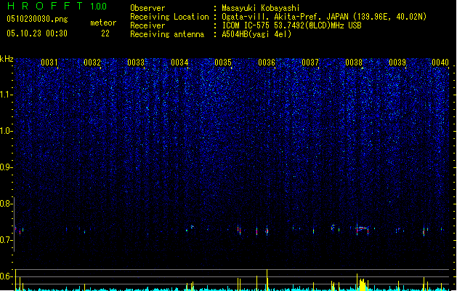Screen dimensions: 457x291
Task: Click the long meteor echo trace near 0038
Action: coord(363,229)
